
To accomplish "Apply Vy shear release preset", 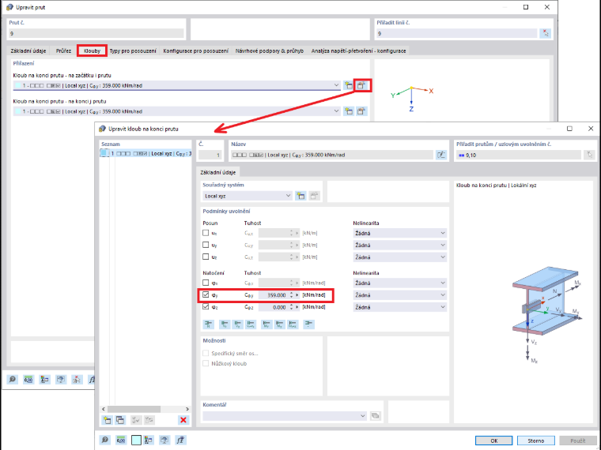I will point(225,324).
